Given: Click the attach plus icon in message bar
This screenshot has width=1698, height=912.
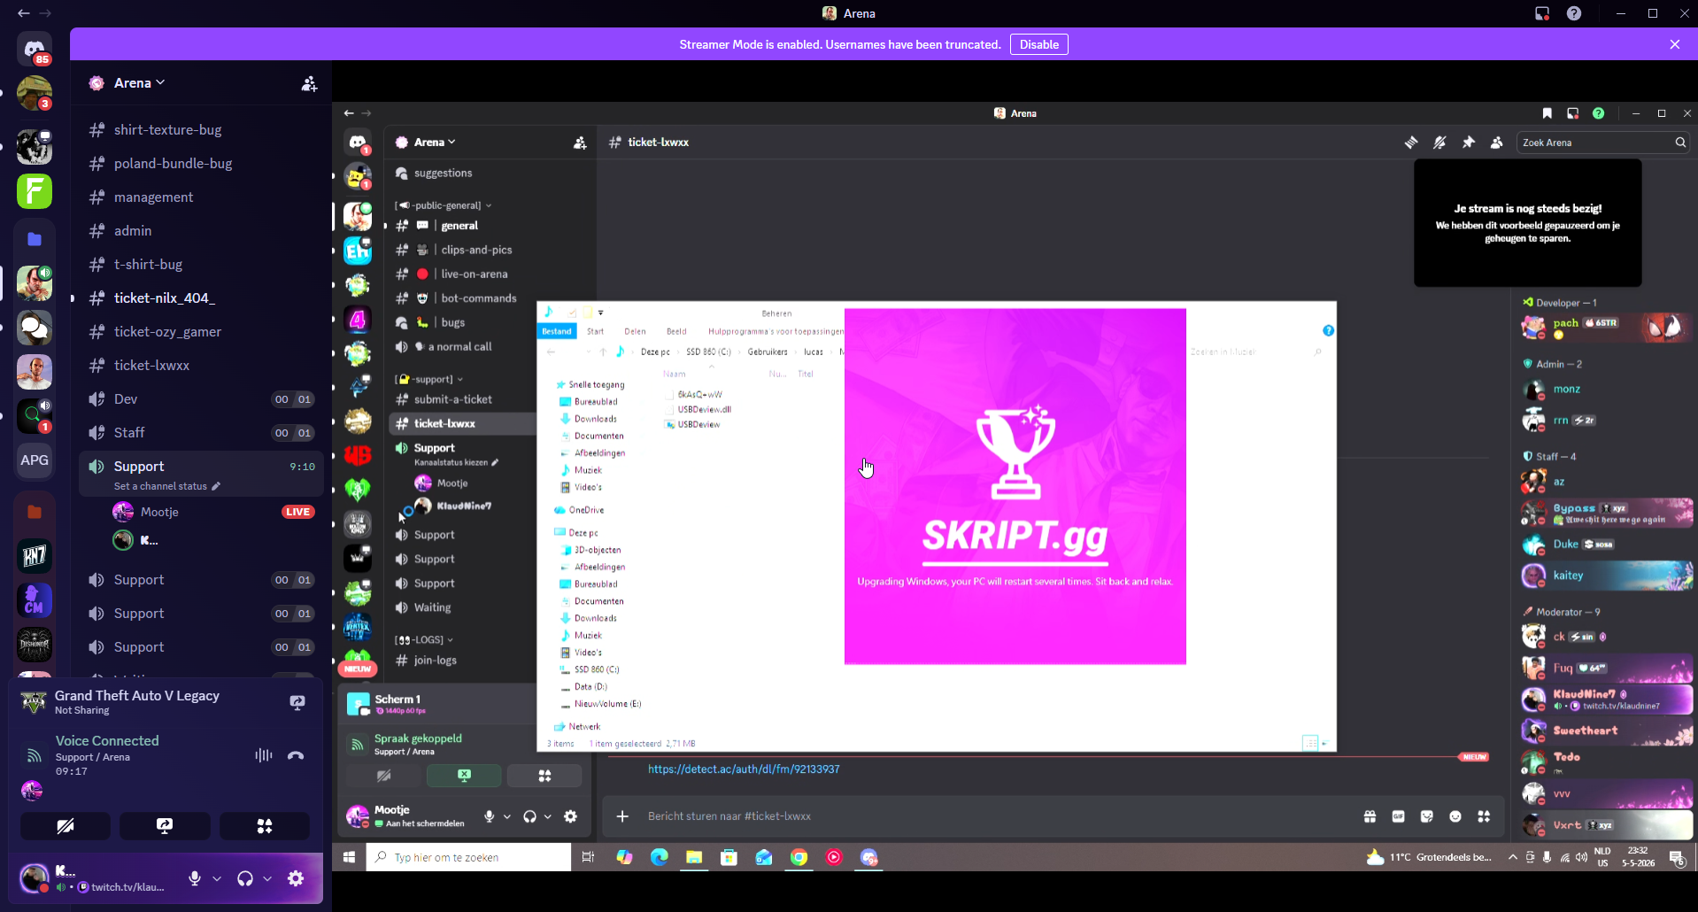Looking at the screenshot, I should (622, 816).
